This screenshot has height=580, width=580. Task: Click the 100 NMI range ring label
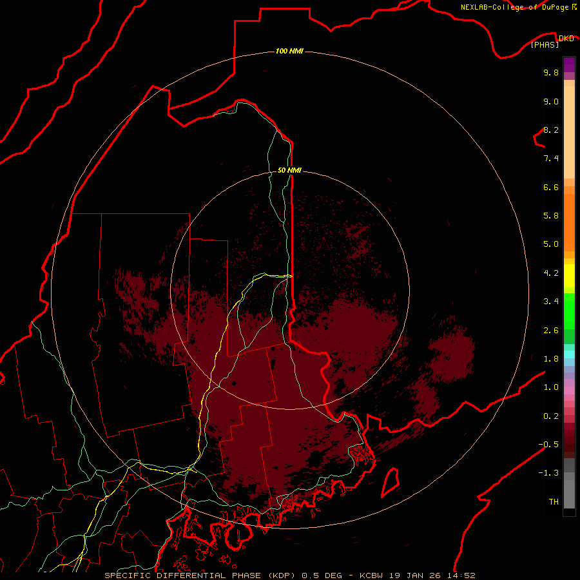click(x=289, y=51)
